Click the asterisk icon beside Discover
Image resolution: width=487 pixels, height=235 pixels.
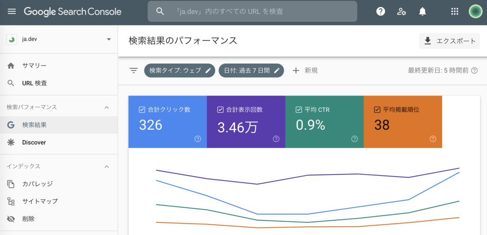click(x=11, y=142)
